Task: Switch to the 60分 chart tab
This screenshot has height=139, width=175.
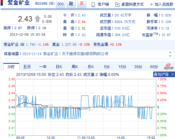Action: (154, 67)
